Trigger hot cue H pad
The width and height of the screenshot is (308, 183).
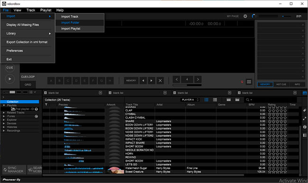click(x=110, y=81)
